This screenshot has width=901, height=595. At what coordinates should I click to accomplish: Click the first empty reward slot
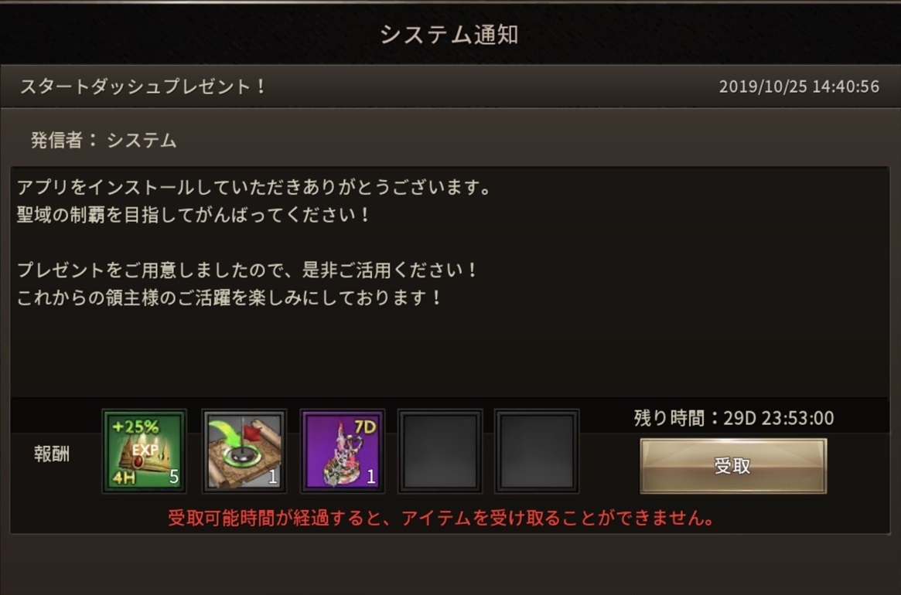click(440, 451)
